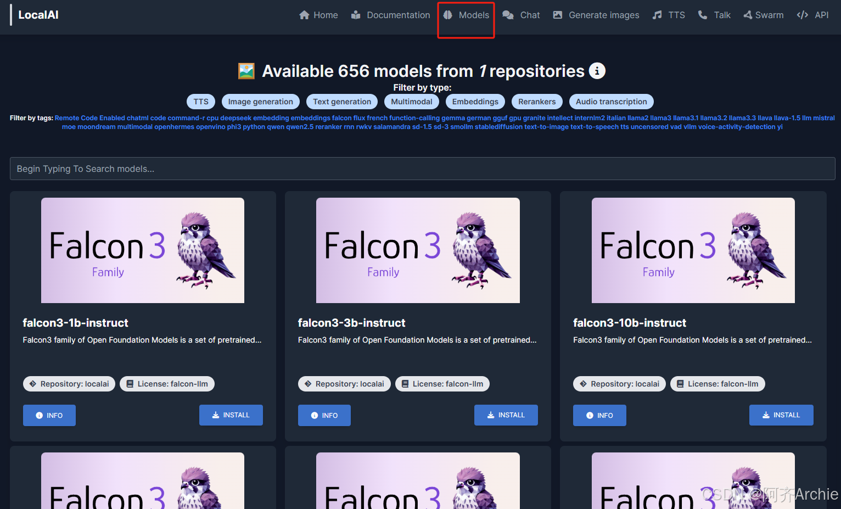
Task: Click 'License: falcon-llm' badge on falcon3-10b-instruct
Action: coord(717,384)
